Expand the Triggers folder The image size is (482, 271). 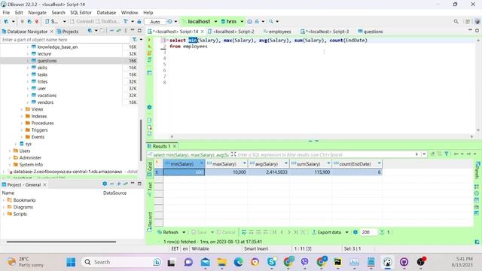tap(22, 130)
